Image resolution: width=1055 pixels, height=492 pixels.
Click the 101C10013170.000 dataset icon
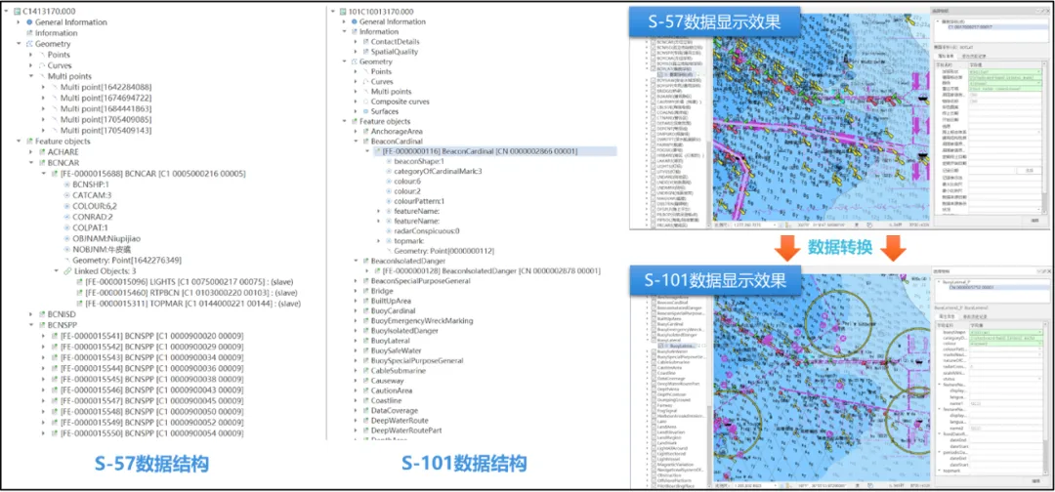pyautogui.click(x=342, y=10)
